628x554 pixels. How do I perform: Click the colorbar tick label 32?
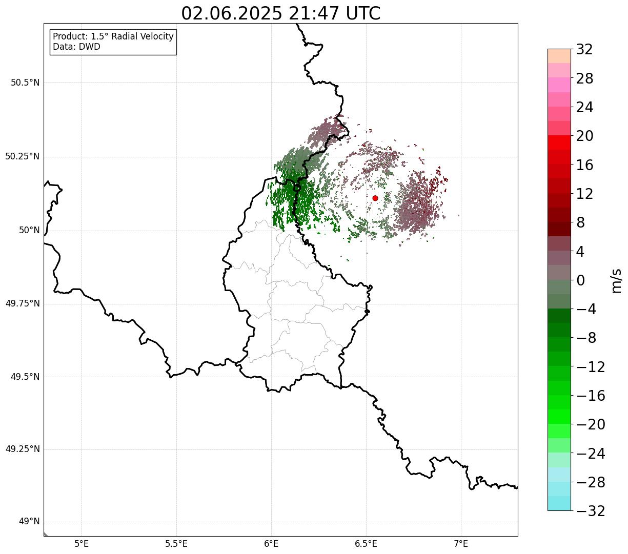tap(584, 50)
